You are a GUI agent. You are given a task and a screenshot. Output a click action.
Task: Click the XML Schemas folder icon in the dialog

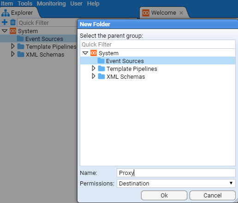click(x=101, y=76)
